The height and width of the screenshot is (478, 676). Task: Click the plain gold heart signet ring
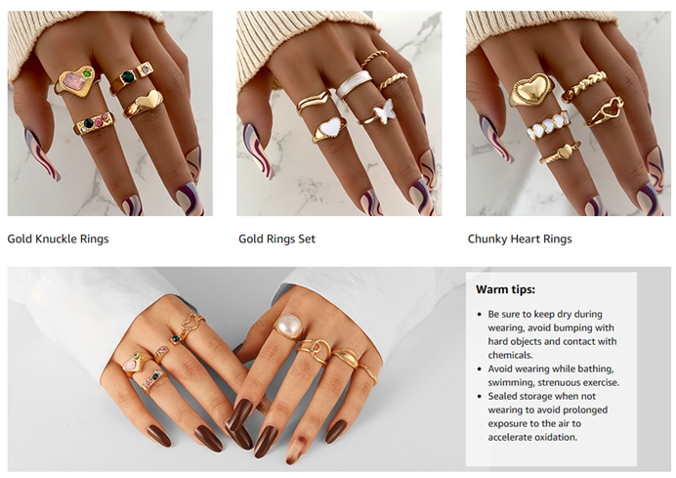tap(144, 104)
